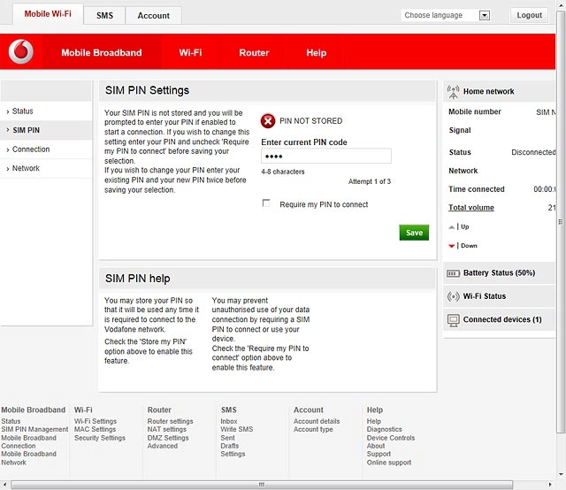566x490 pixels.
Task: Click the Connected devices monitor icon
Action: click(x=453, y=320)
